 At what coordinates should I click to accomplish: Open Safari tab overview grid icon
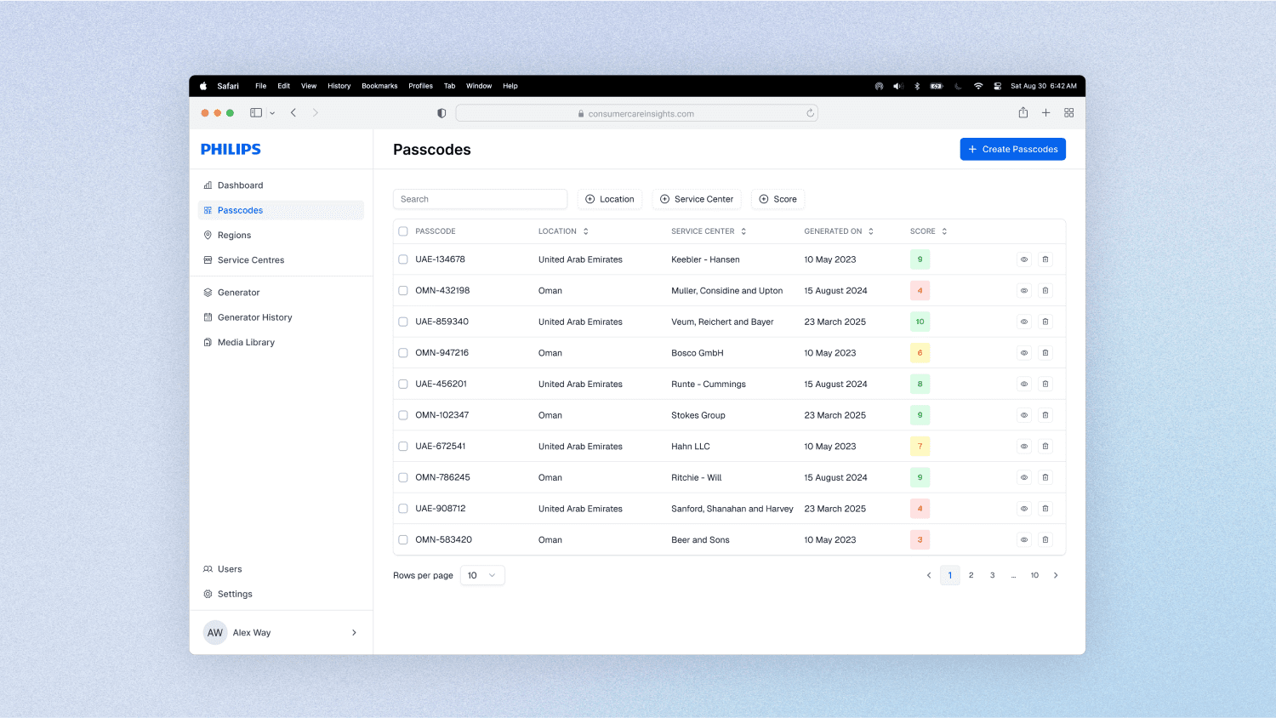coord(1068,113)
